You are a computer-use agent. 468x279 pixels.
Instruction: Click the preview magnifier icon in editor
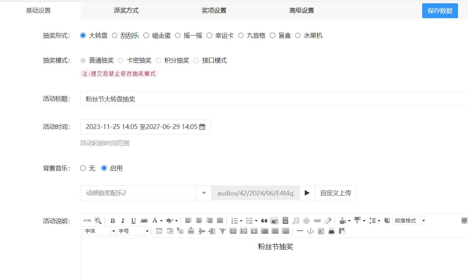click(98, 221)
